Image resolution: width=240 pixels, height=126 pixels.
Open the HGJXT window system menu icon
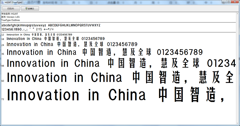(x=2, y=2)
